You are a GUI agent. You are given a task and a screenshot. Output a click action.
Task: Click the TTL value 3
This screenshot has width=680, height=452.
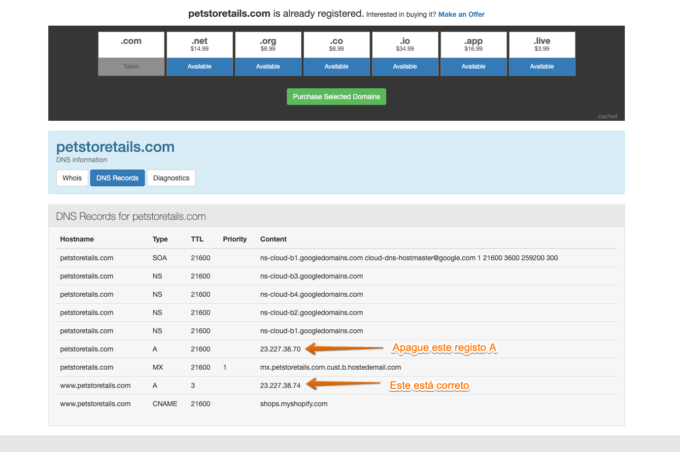pyautogui.click(x=193, y=385)
